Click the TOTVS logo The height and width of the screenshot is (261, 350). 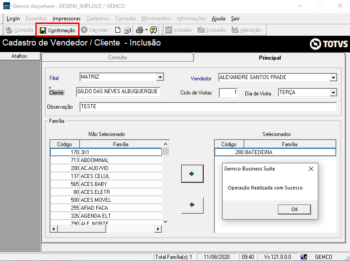329,44
